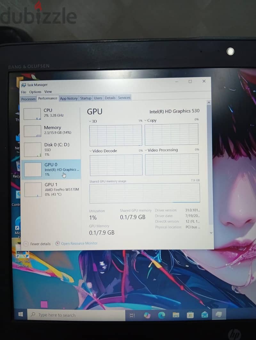This screenshot has height=340, width=256.
Task: Click the Video Processing graph
Action: 172,164
